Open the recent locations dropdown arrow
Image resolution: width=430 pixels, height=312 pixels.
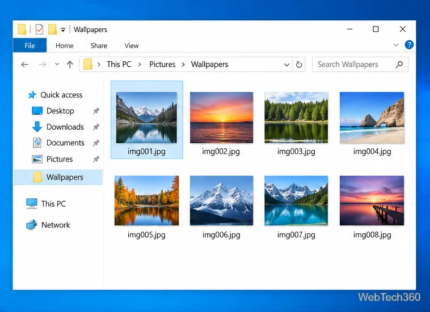point(57,65)
